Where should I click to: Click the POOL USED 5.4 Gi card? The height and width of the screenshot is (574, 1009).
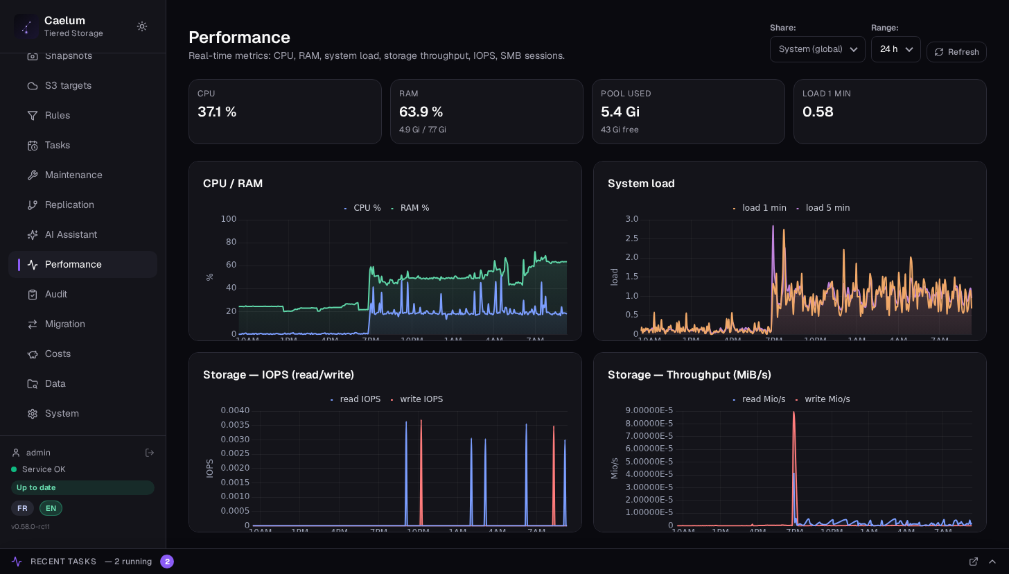pos(688,112)
